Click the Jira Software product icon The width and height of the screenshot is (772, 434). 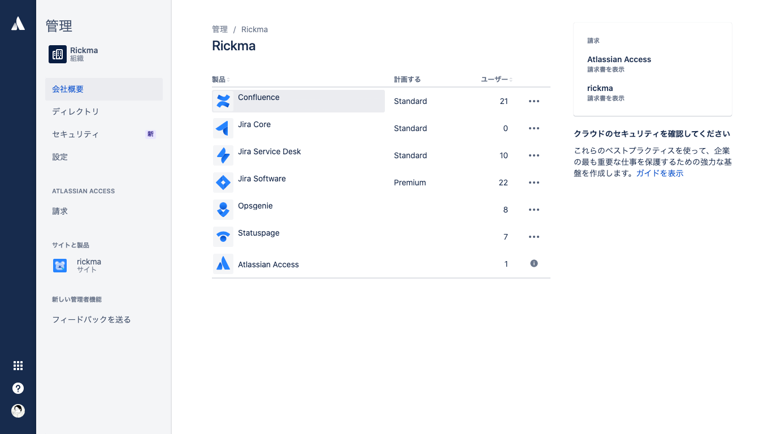[223, 183]
